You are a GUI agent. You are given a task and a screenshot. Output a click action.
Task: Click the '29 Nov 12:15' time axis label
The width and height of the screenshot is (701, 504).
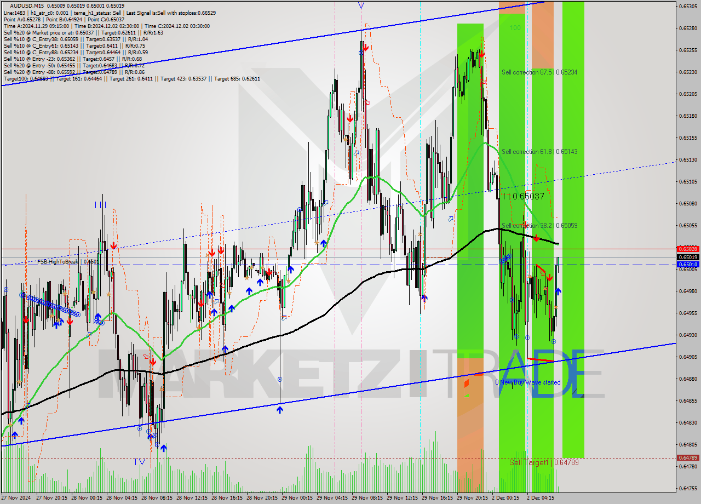(403, 498)
